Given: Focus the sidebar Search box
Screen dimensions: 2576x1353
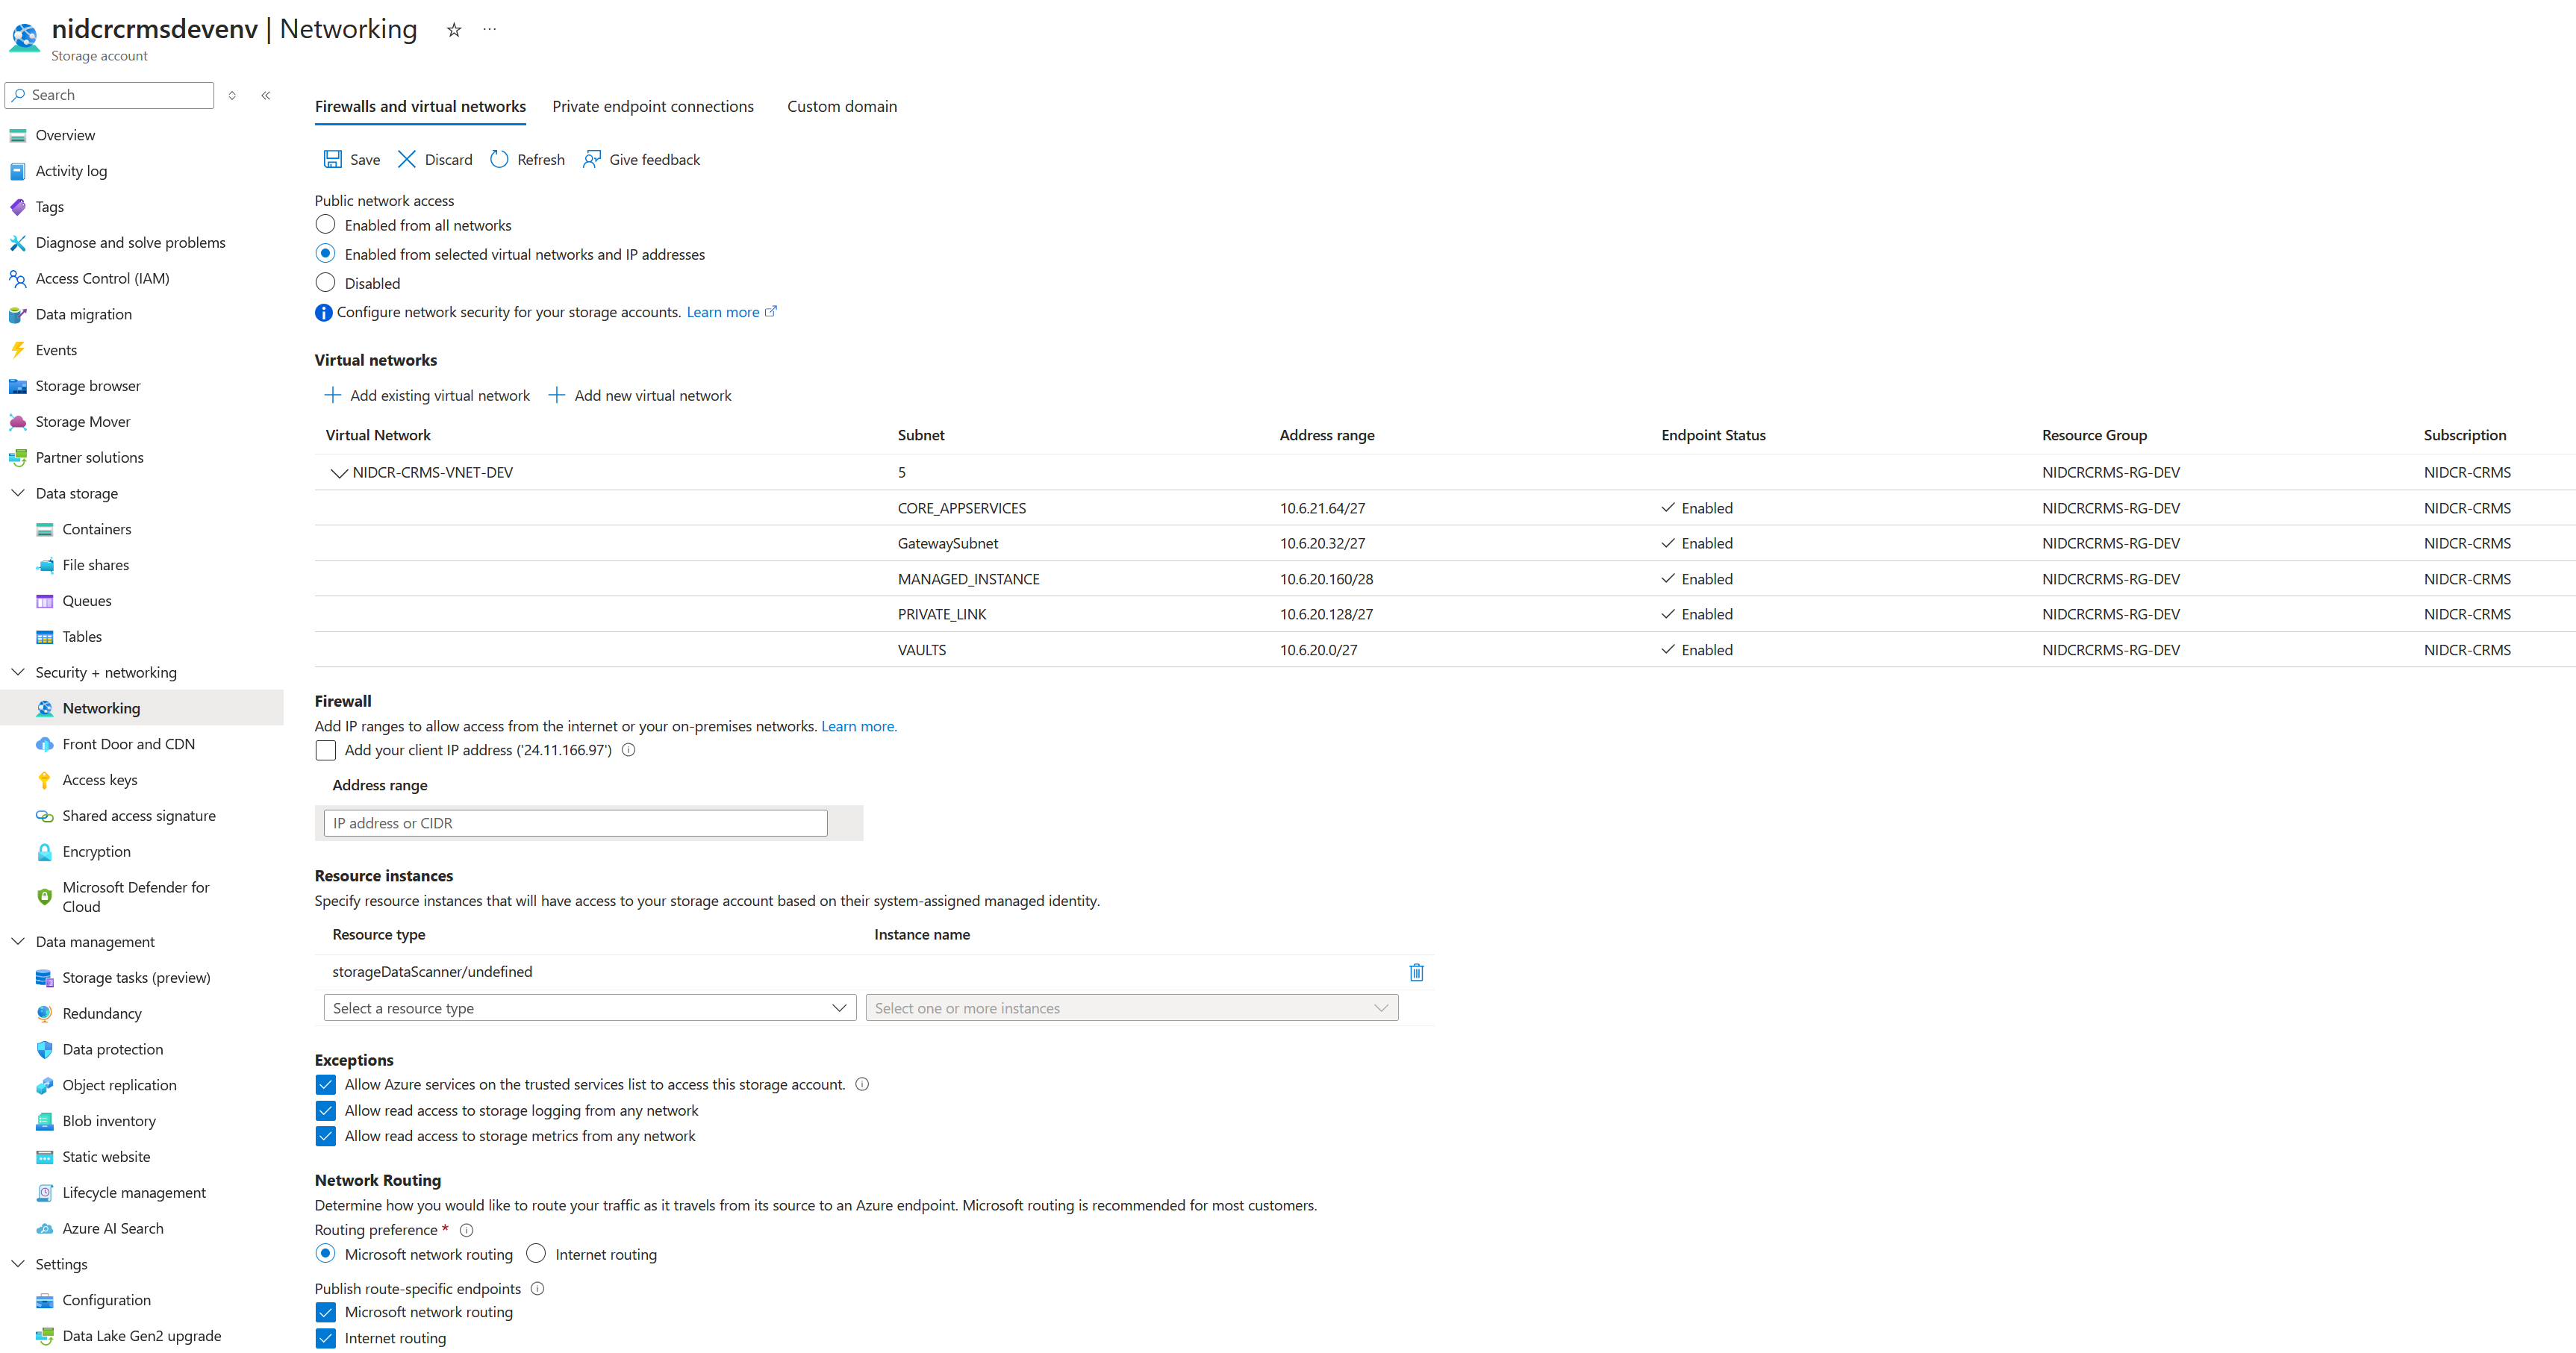Looking at the screenshot, I should pyautogui.click(x=110, y=95).
